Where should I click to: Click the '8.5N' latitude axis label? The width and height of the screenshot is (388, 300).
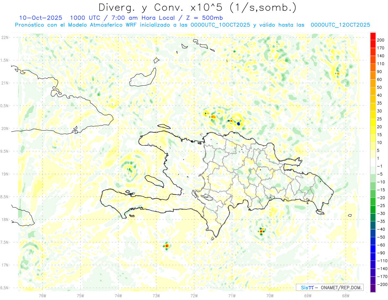[5, 197]
